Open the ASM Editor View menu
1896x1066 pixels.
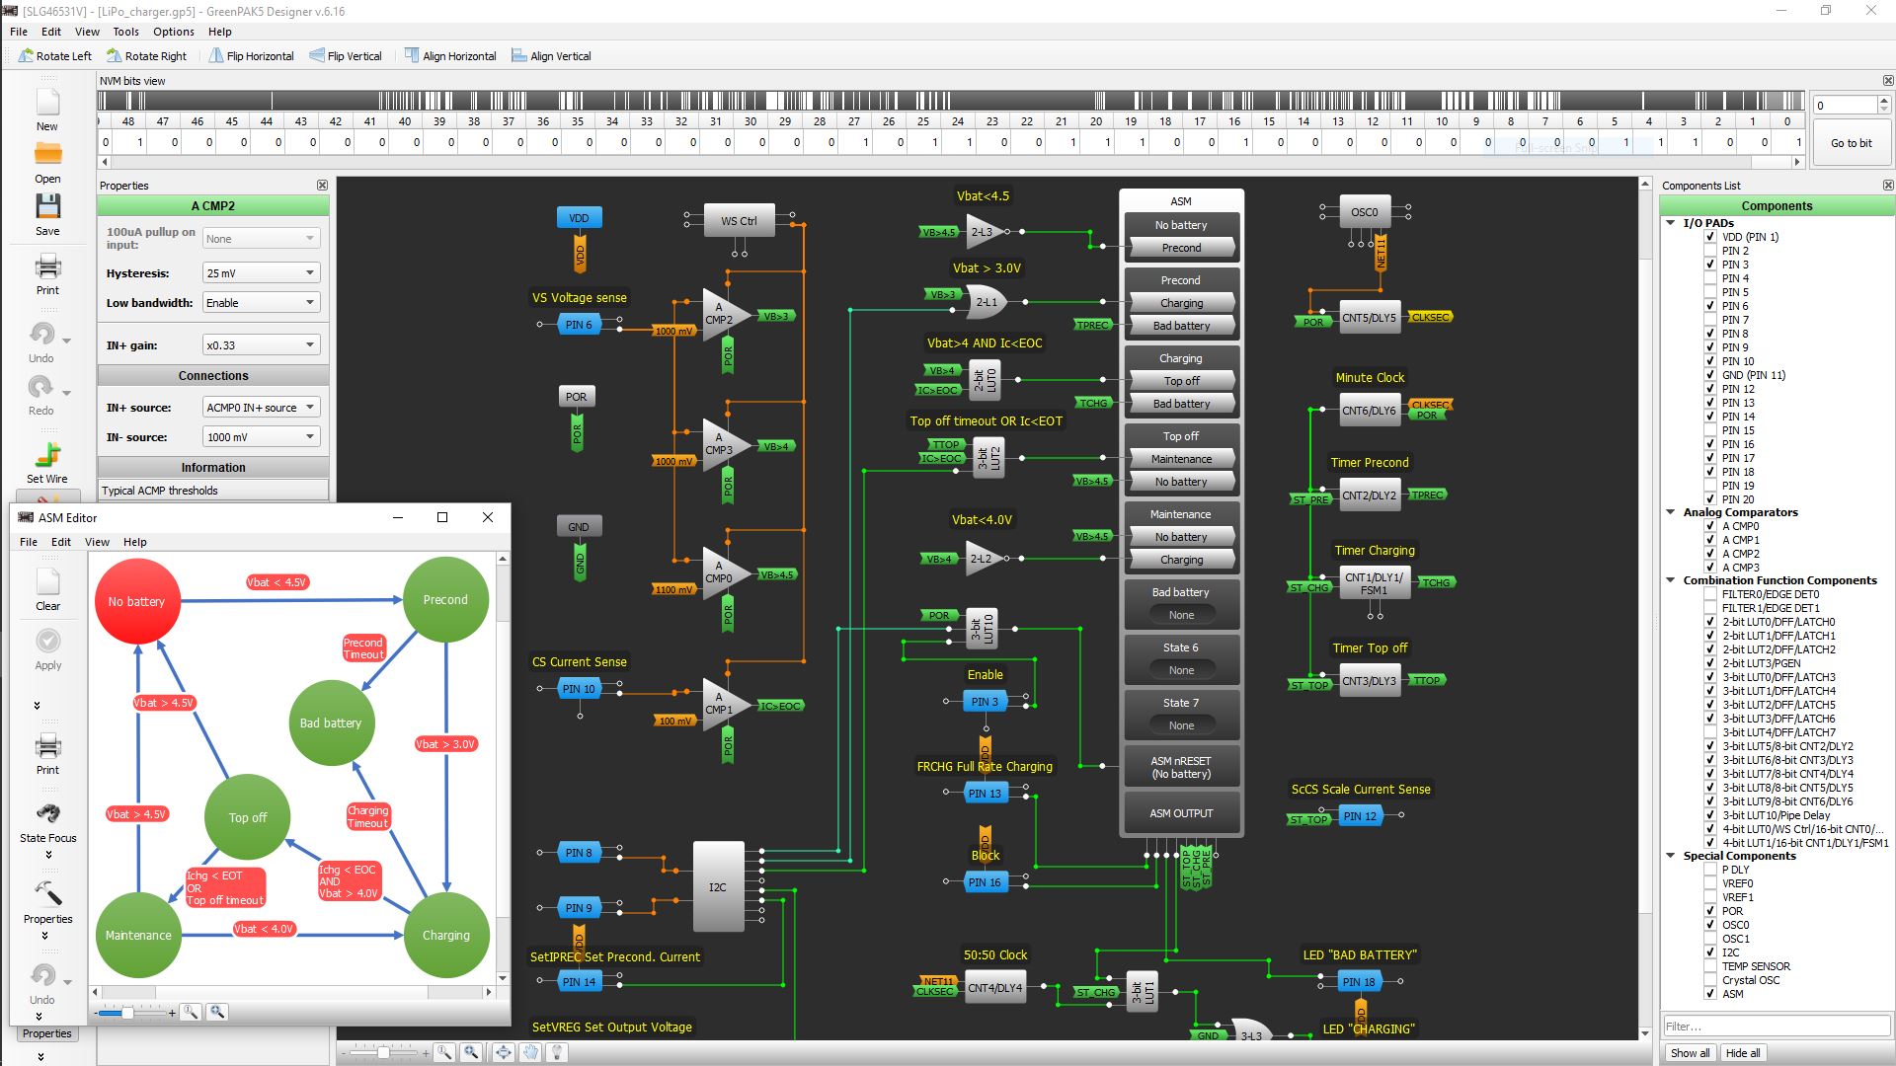pos(97,542)
